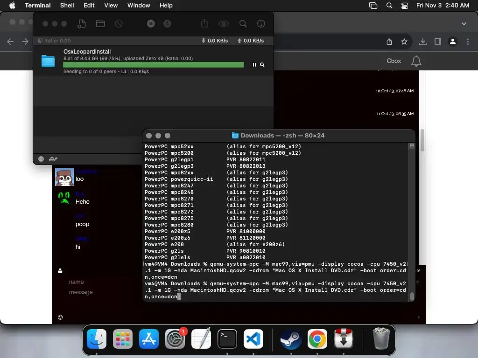Pause all torrents in Transmission toolbar

point(151,24)
